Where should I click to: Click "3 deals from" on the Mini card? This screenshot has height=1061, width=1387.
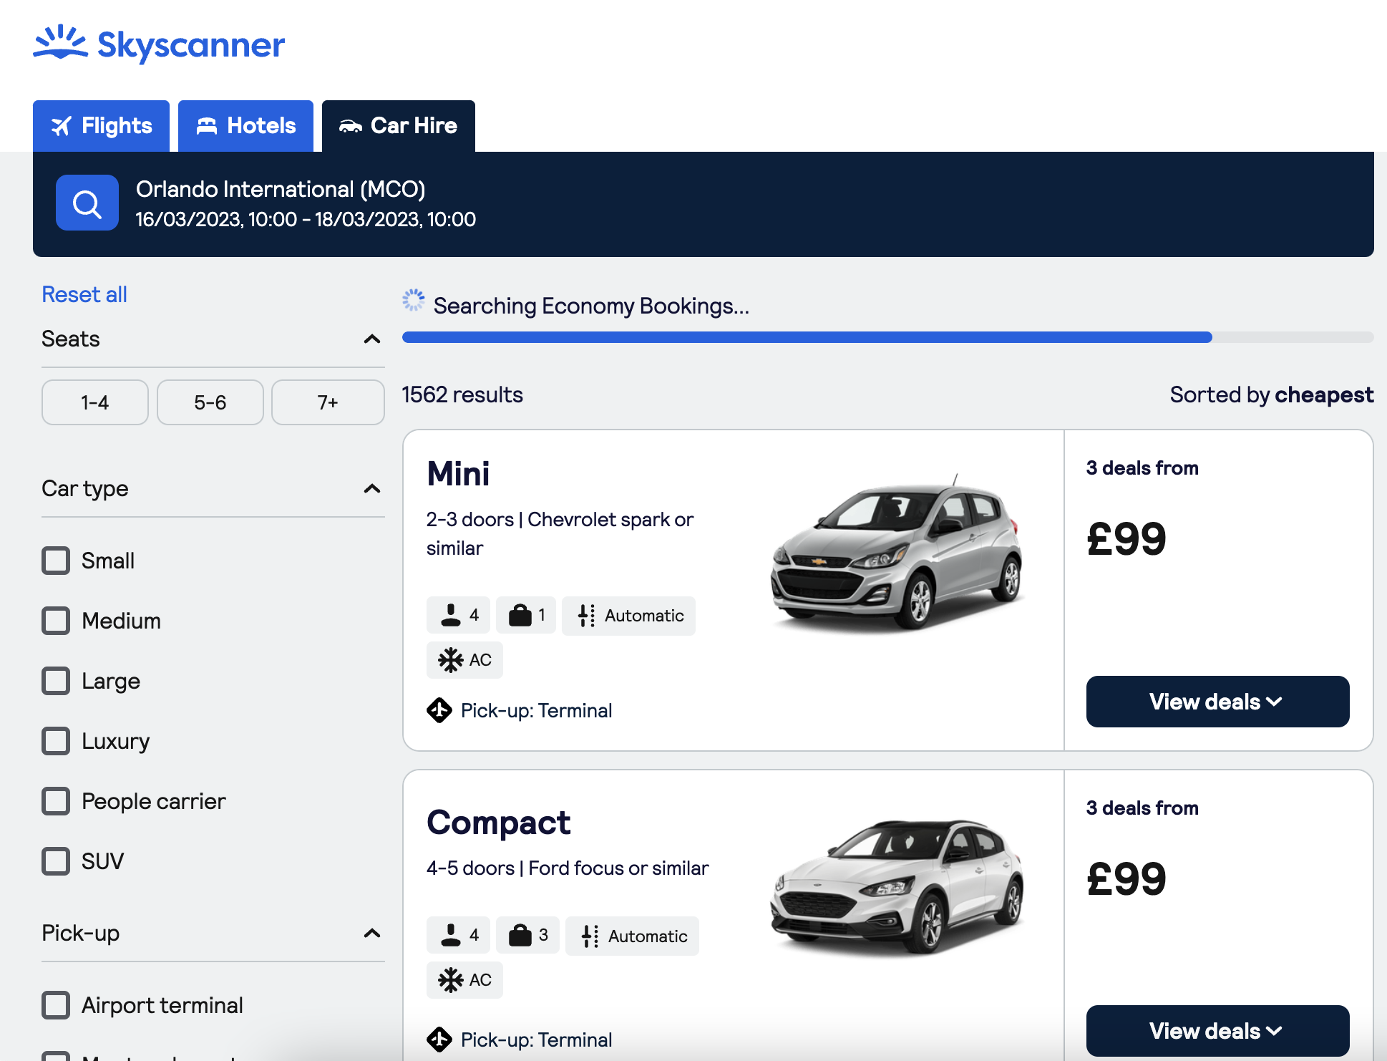1142,467
